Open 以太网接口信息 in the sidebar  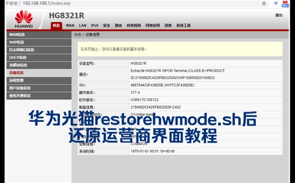[39, 50]
